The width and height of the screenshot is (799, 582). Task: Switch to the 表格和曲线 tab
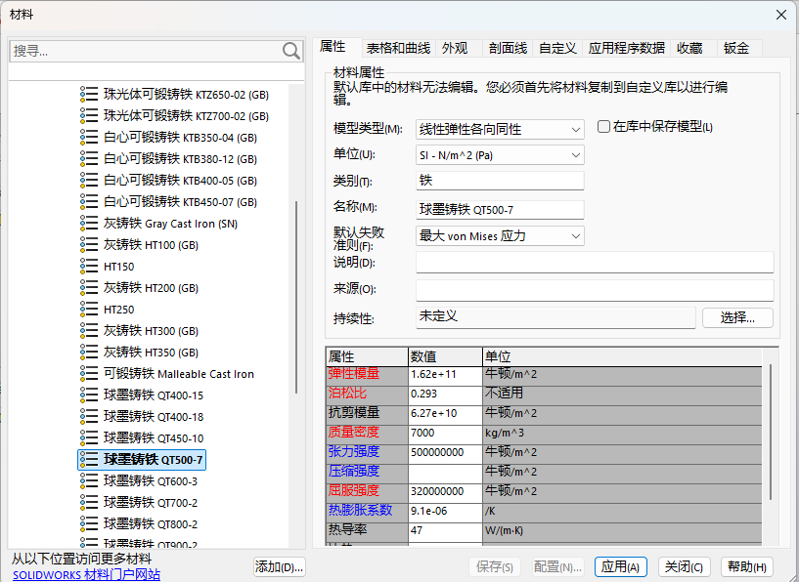pyautogui.click(x=398, y=47)
